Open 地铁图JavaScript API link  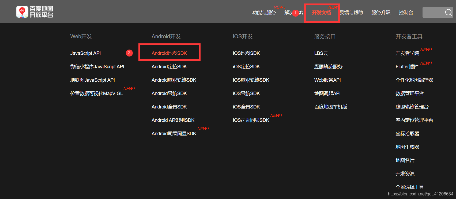pos(92,80)
